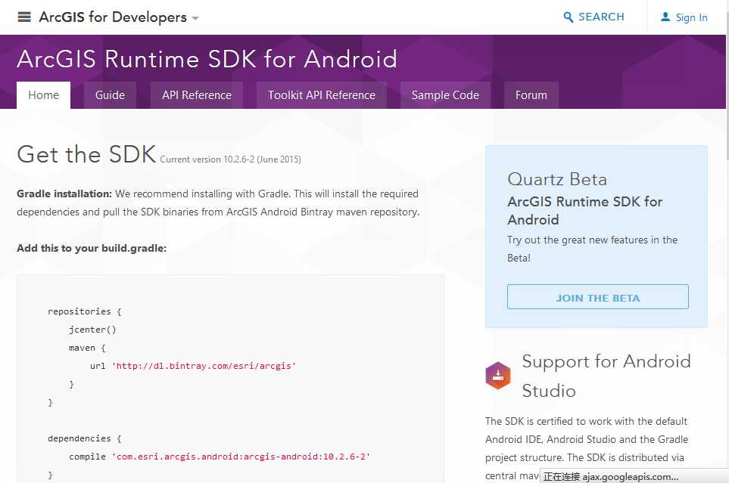
Task: Click the Support for Android Studio heading
Action: (x=606, y=376)
